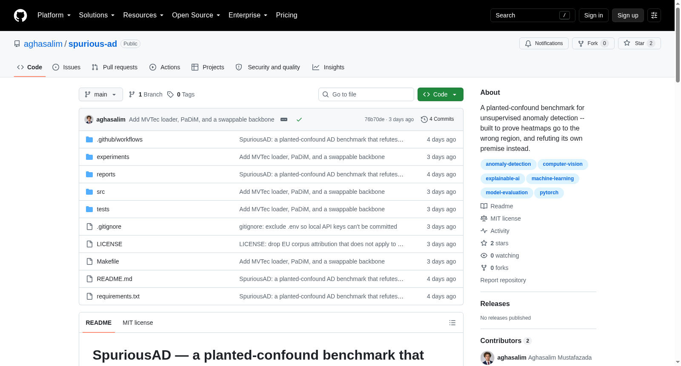Viewport: 681px width, 366px height.
Task: Click the .github/workflows folder icon
Action: coord(89,139)
